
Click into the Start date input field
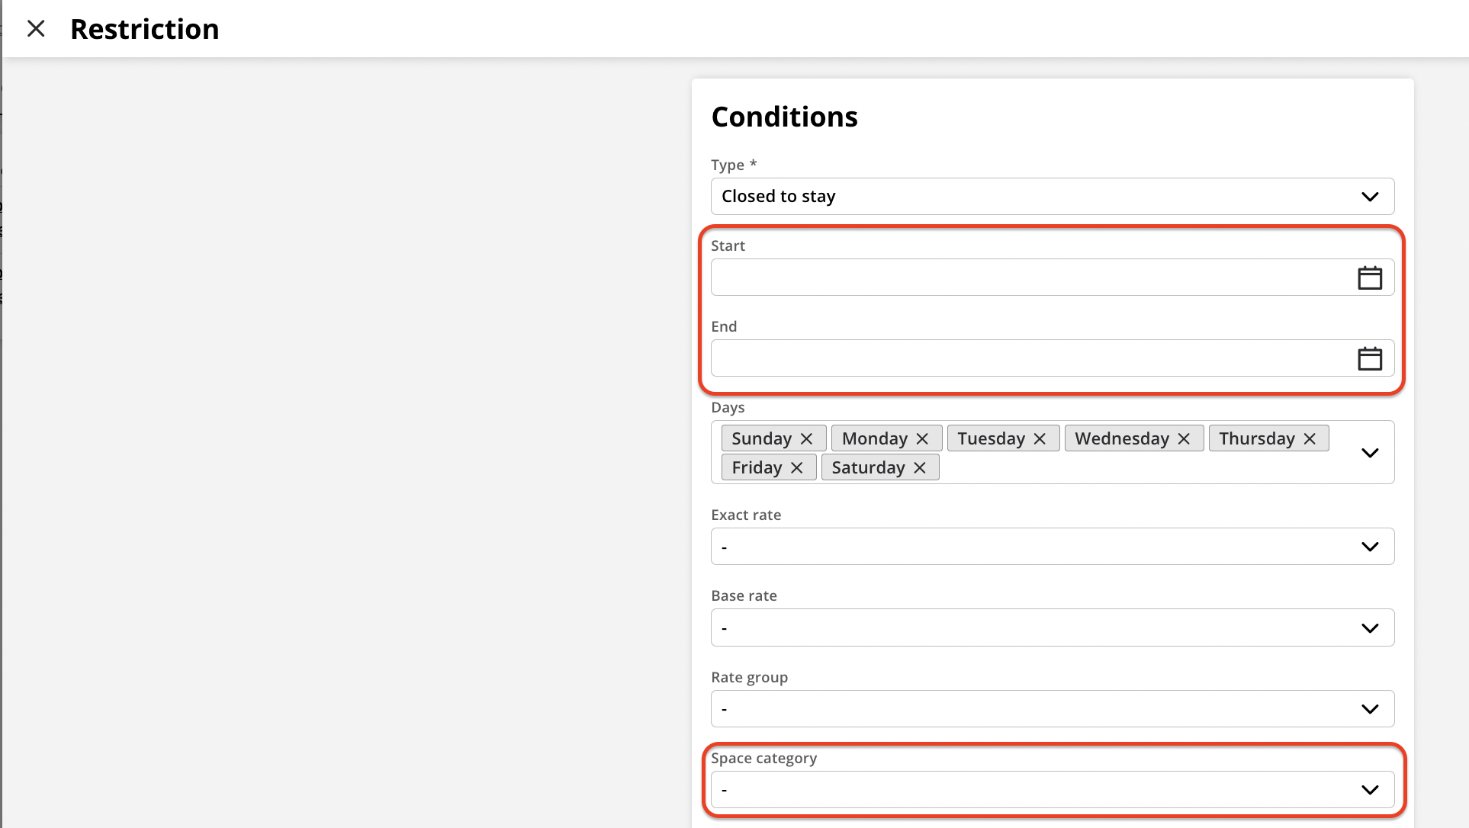[x=1030, y=278]
